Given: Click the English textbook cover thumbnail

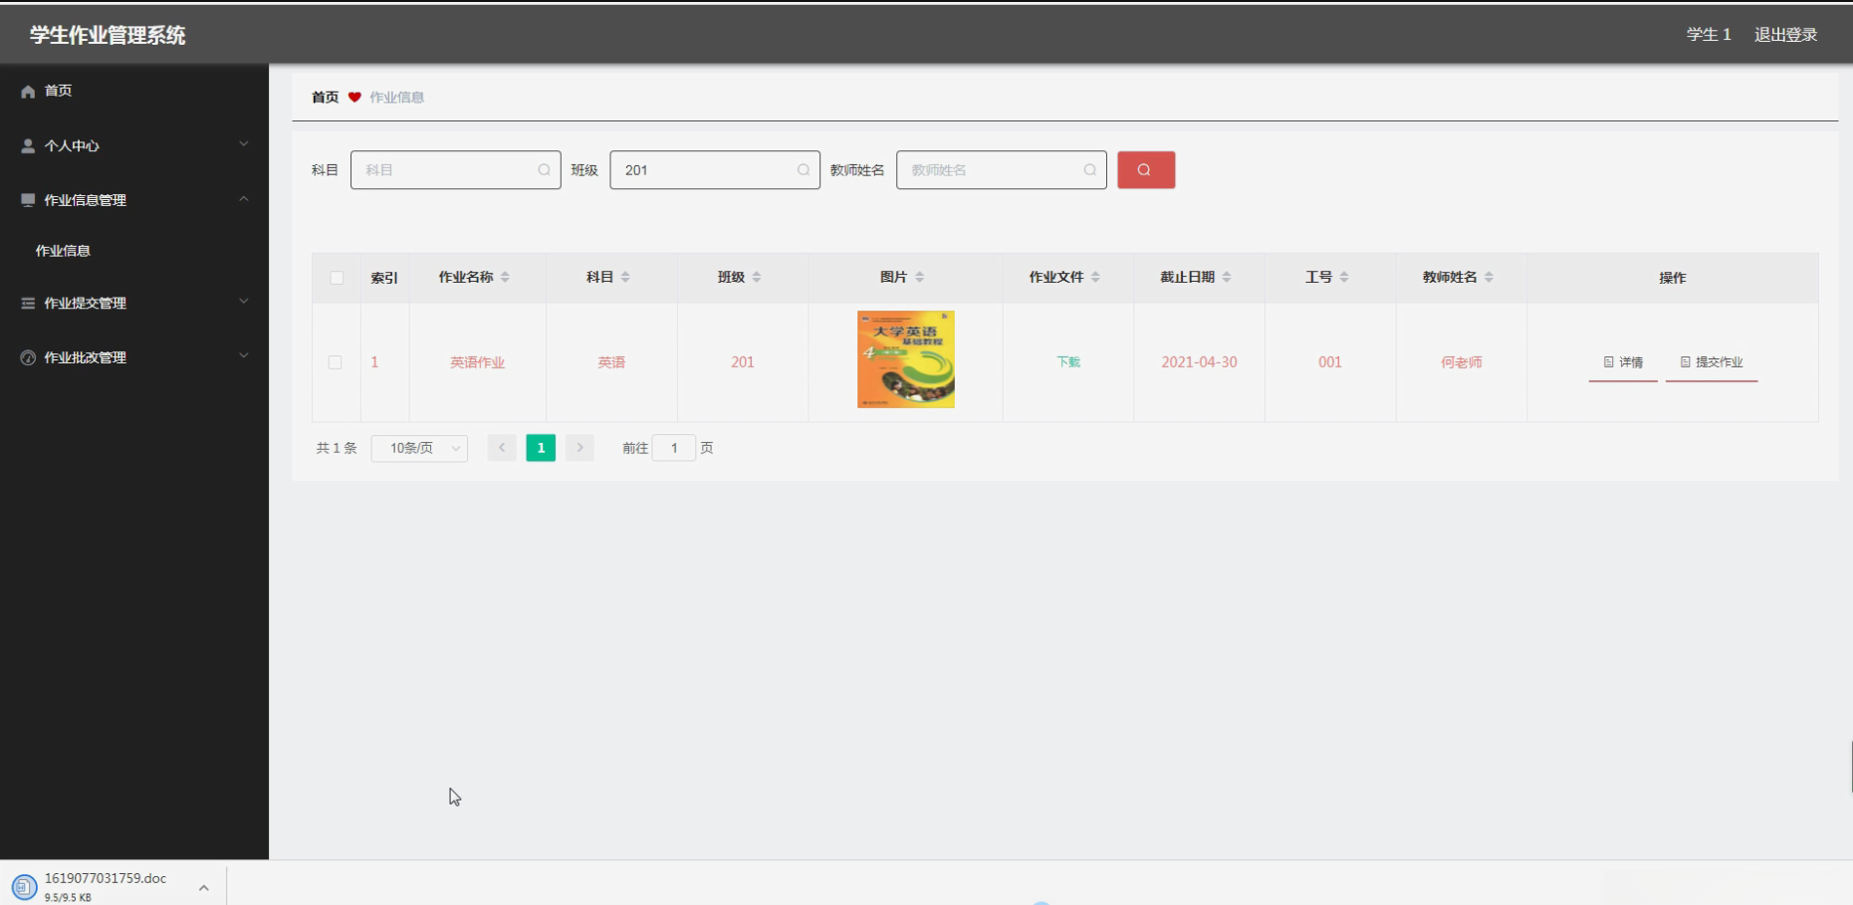Looking at the screenshot, I should (x=906, y=359).
